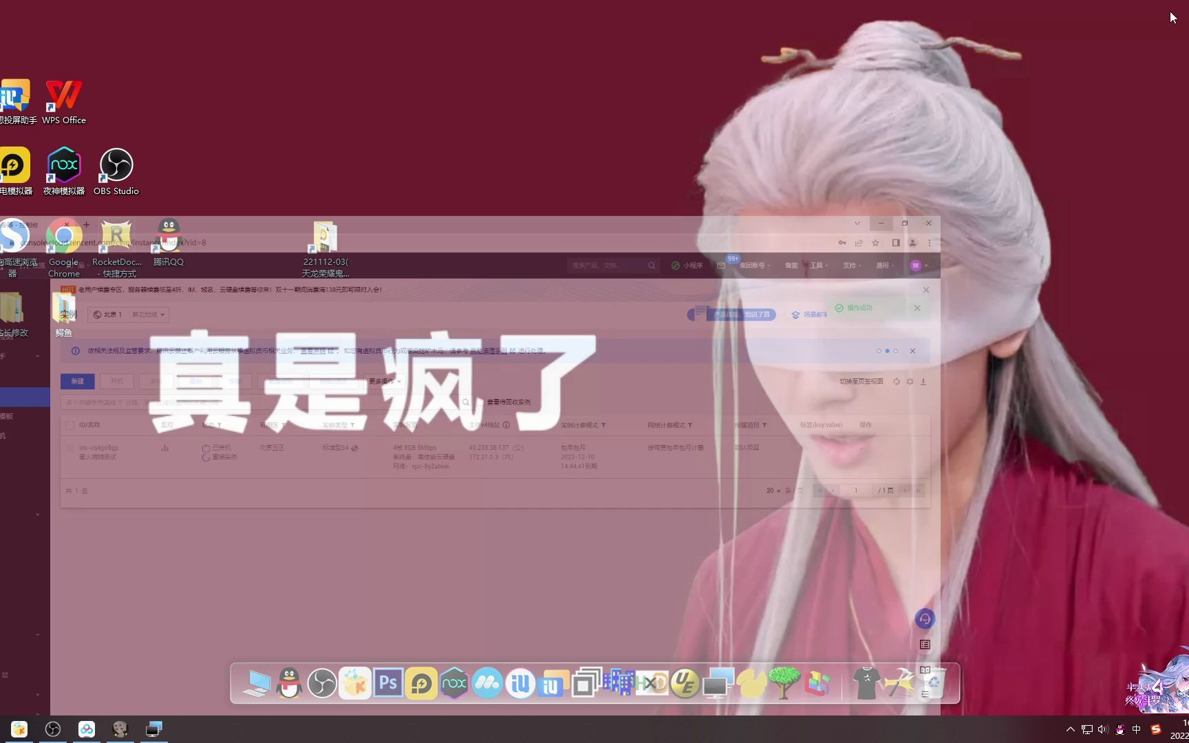Click the console search box in the top bar
The image size is (1189, 743).
(x=612, y=266)
